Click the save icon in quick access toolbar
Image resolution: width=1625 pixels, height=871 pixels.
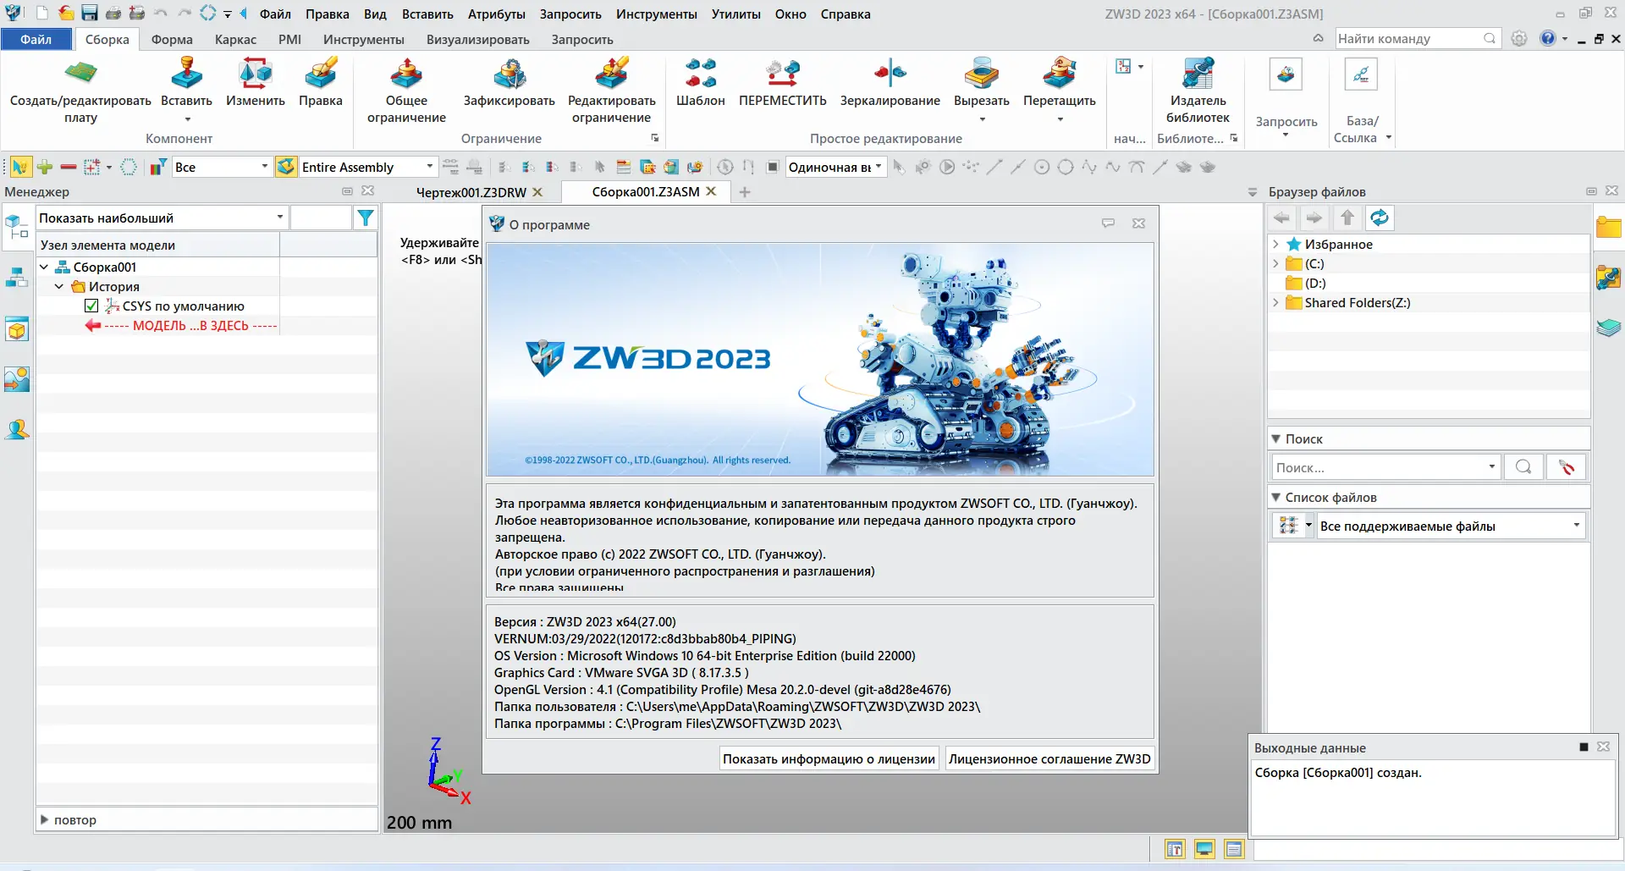pyautogui.click(x=90, y=14)
